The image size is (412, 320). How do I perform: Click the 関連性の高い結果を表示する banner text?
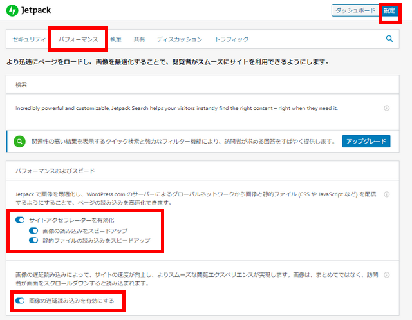point(183,142)
